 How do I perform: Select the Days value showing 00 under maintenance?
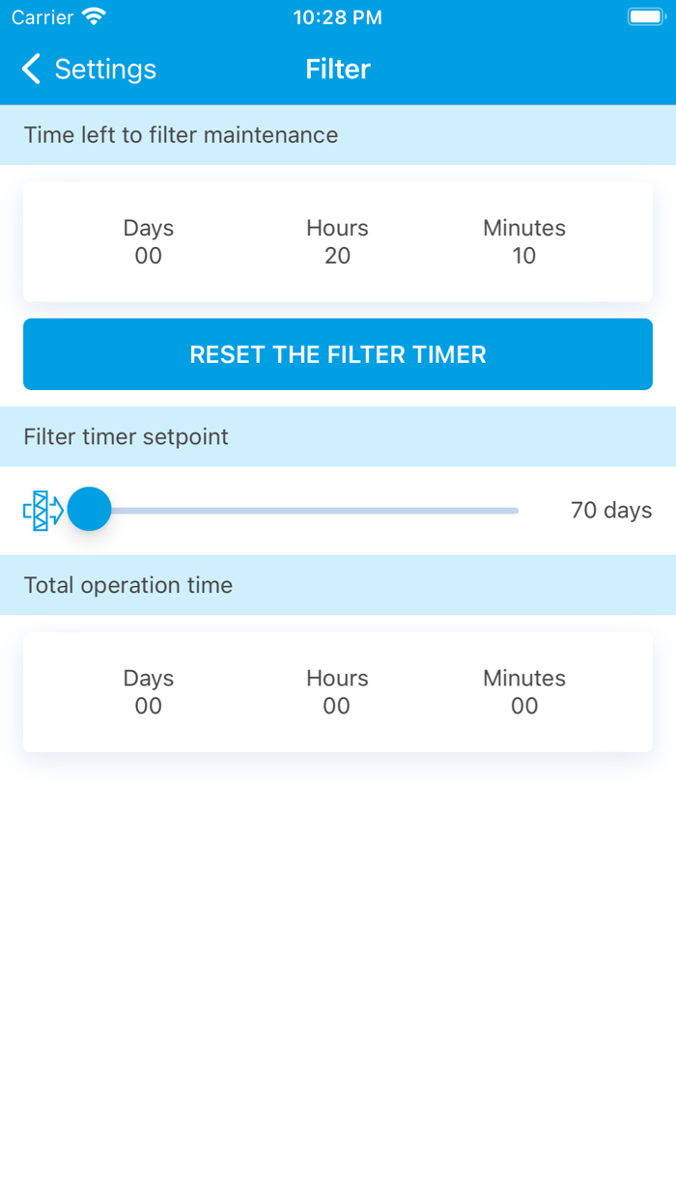point(148,256)
